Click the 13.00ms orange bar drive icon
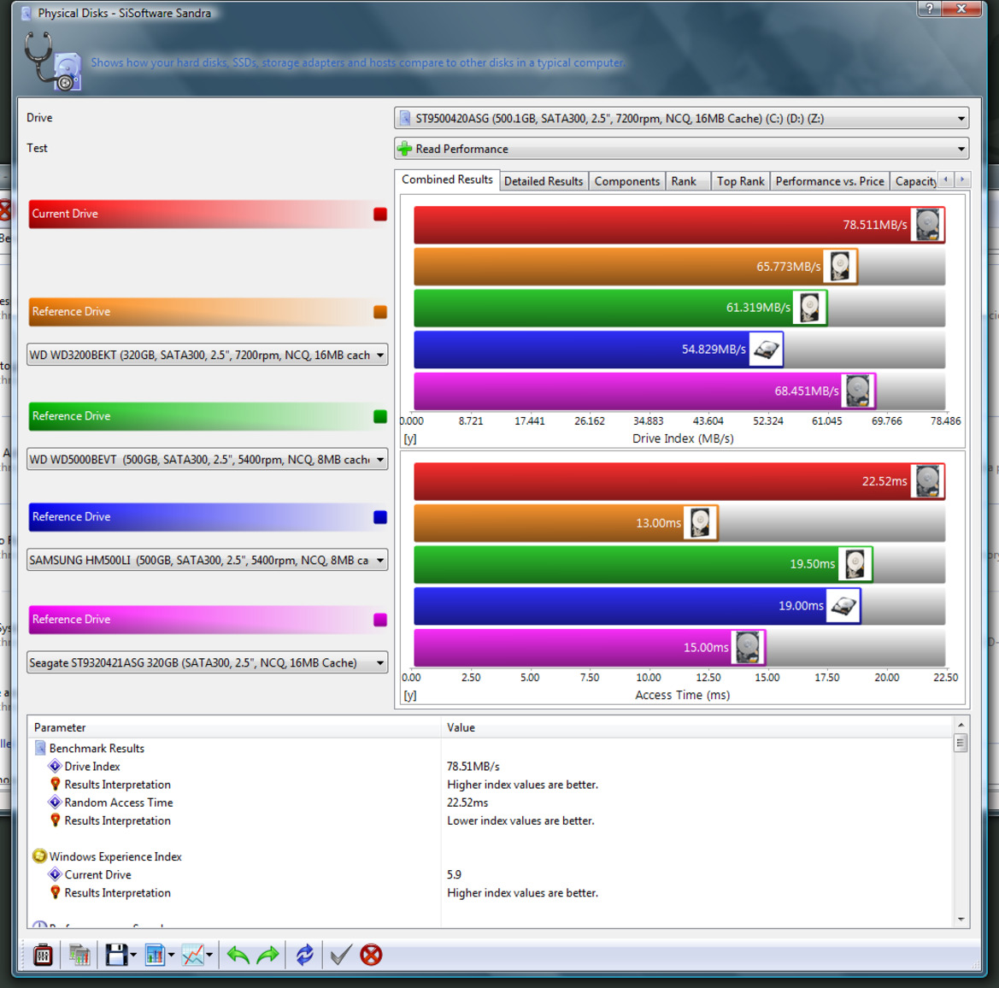The image size is (999, 988). pyautogui.click(x=700, y=523)
